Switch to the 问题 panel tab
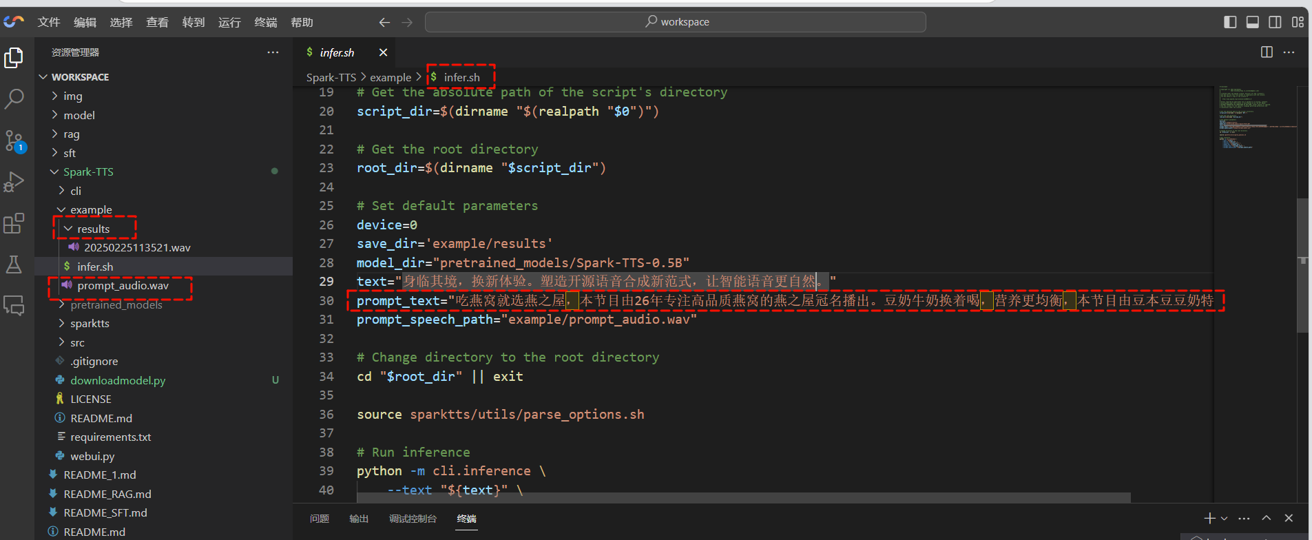The width and height of the screenshot is (1312, 540). click(320, 519)
